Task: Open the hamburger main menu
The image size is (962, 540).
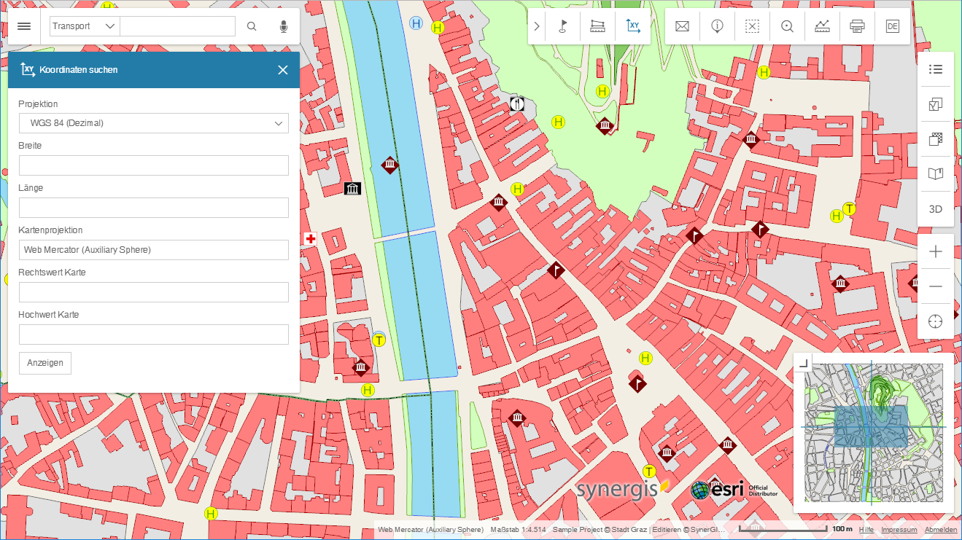Action: coord(24,26)
